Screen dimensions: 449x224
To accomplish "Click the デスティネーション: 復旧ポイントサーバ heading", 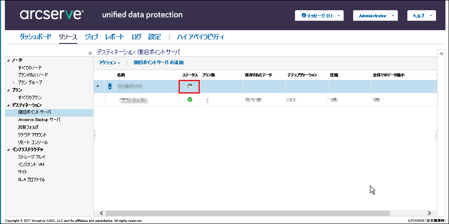I will [138, 52].
